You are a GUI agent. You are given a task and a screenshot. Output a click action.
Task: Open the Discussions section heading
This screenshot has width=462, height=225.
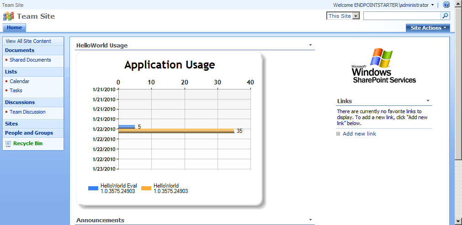coord(20,102)
